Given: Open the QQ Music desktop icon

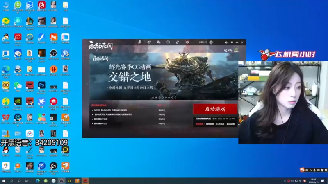Looking at the screenshot, I should tap(6, 103).
